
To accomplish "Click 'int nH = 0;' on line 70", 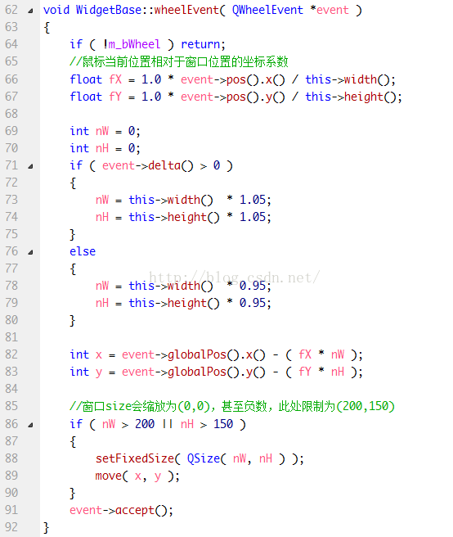I will pos(105,148).
